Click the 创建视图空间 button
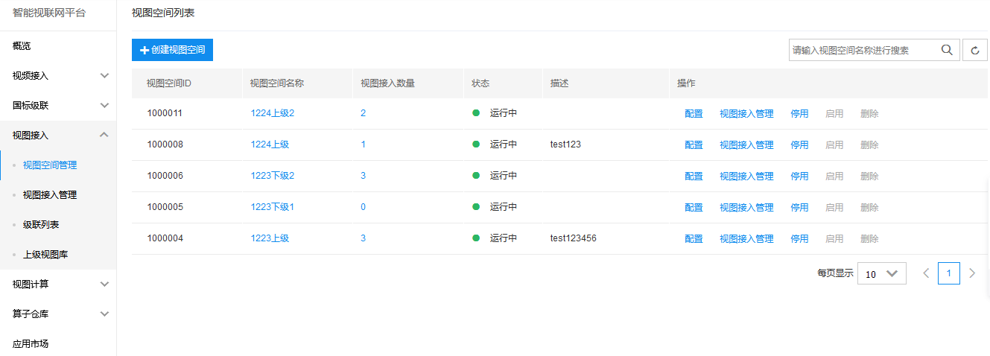This screenshot has height=356, width=990. point(172,50)
